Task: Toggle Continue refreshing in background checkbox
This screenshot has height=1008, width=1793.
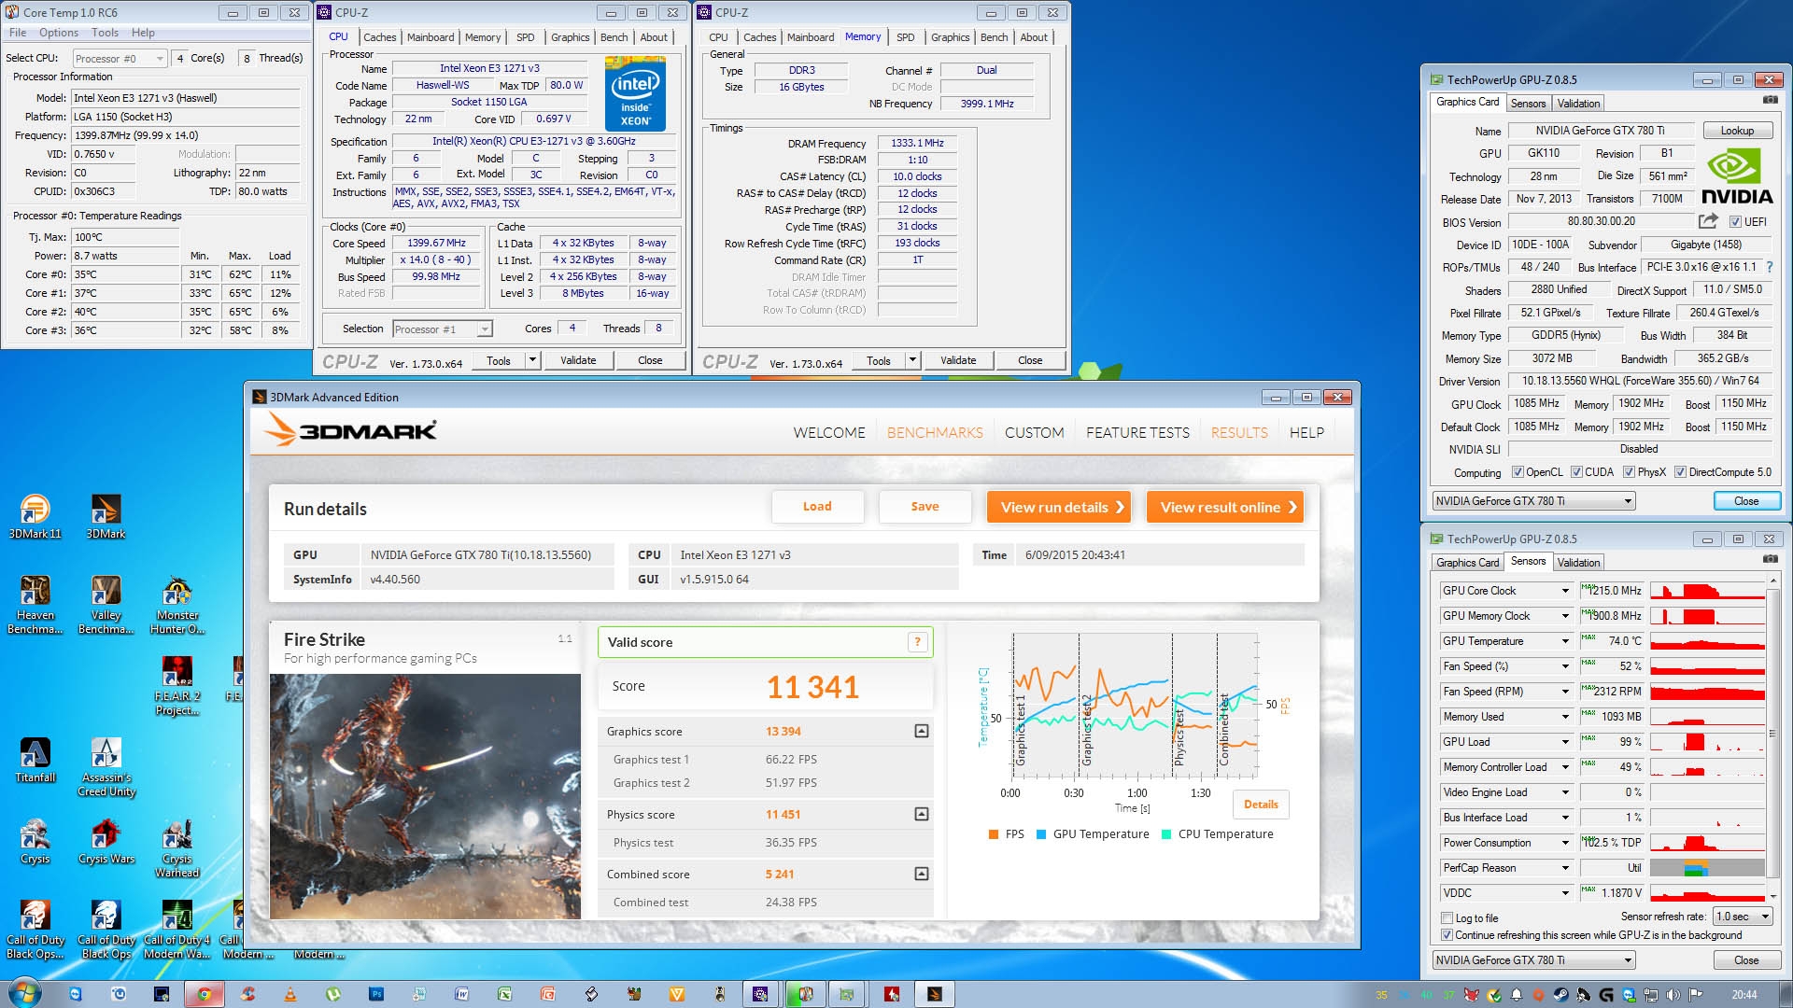Action: click(1447, 935)
